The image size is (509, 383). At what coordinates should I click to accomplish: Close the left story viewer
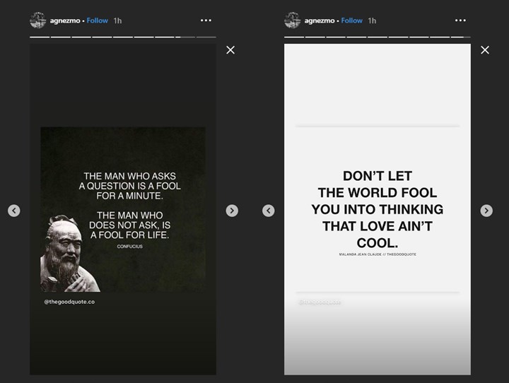coord(230,50)
